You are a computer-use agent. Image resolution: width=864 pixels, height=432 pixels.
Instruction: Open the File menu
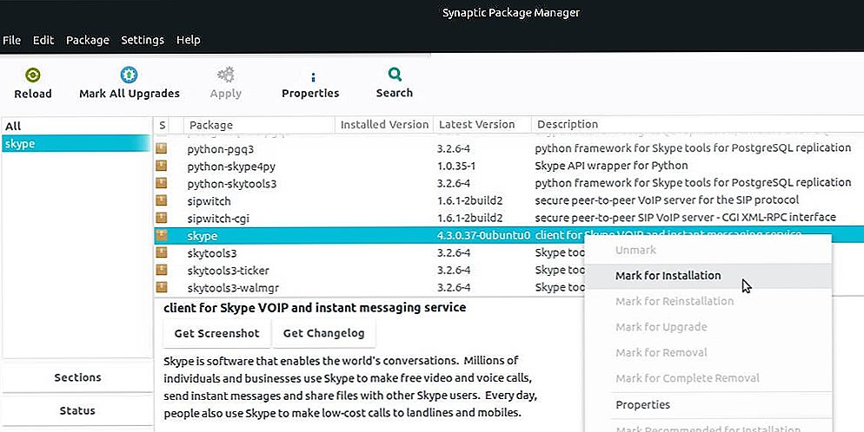pos(11,40)
